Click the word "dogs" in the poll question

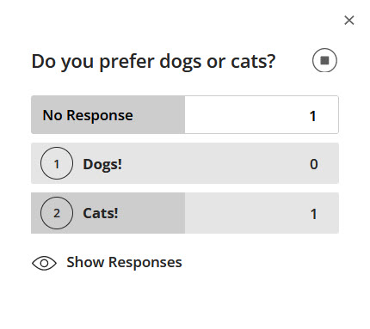180,62
